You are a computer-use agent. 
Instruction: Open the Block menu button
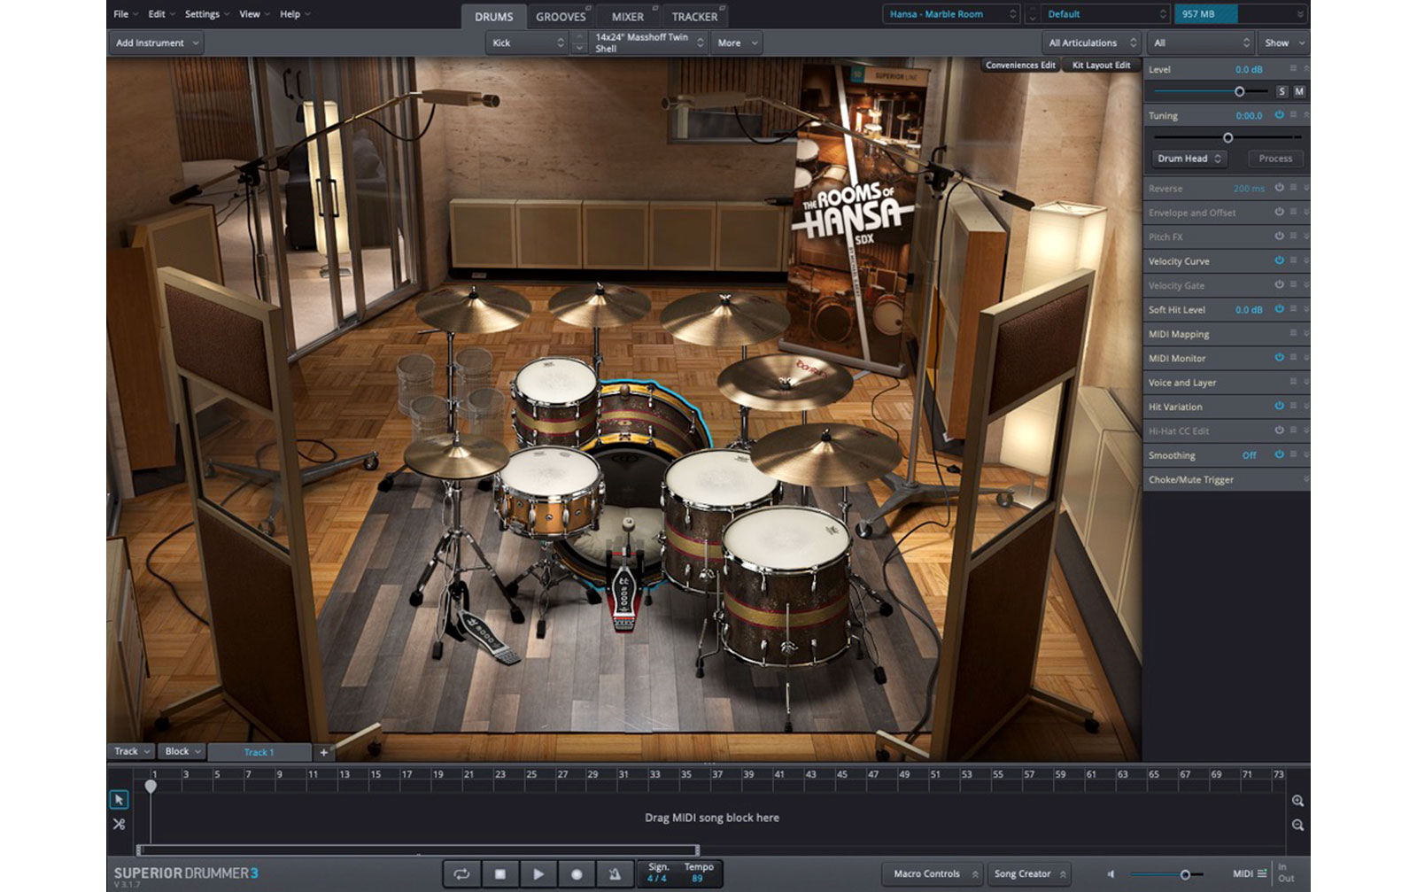[182, 751]
